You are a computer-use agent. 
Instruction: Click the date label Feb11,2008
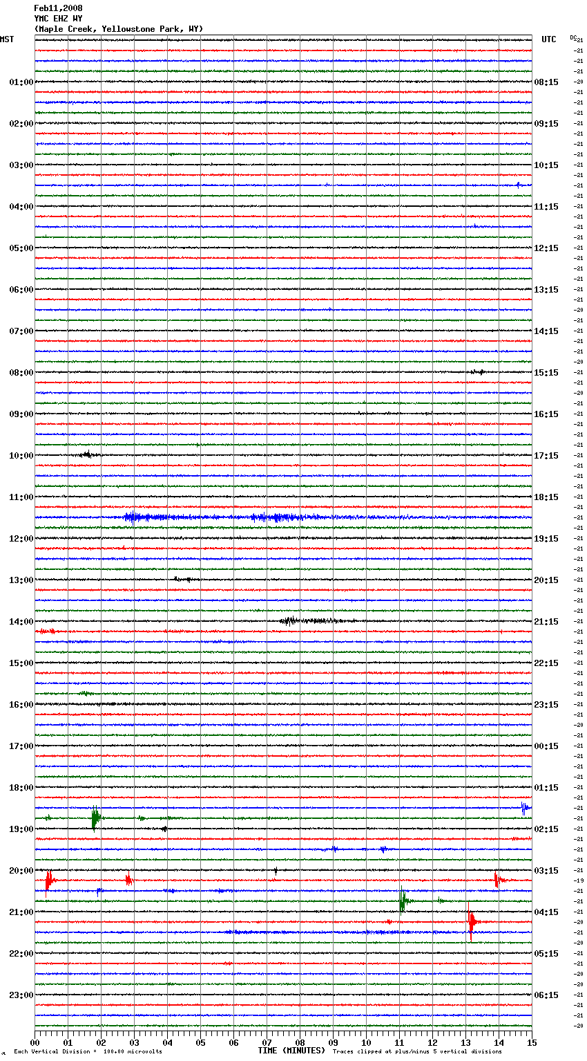[58, 8]
